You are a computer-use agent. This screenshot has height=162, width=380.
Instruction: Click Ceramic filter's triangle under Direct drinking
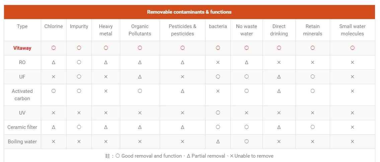tap(279, 127)
